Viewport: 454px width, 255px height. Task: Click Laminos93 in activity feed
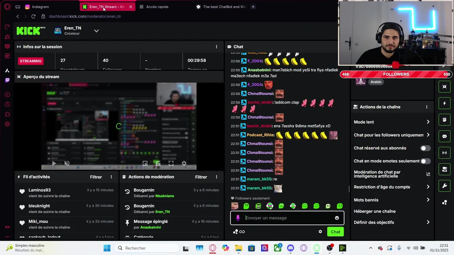[x=40, y=190]
